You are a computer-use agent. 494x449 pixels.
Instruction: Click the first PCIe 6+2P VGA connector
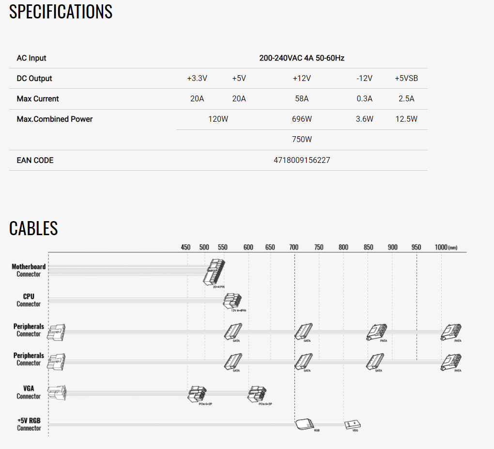197,394
